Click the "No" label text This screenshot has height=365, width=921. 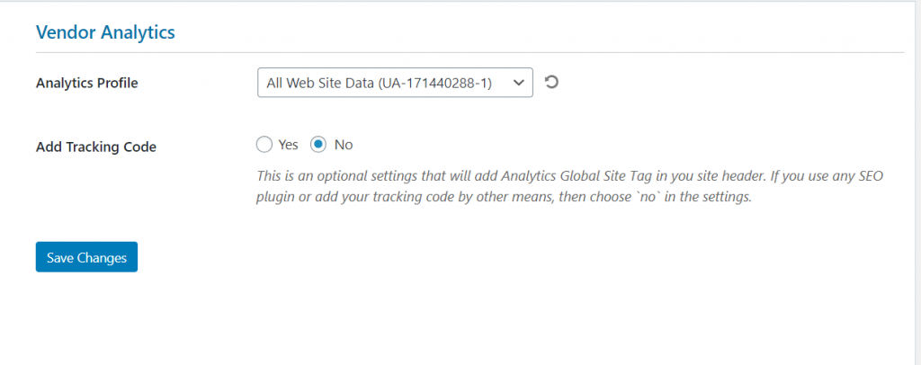tap(344, 145)
